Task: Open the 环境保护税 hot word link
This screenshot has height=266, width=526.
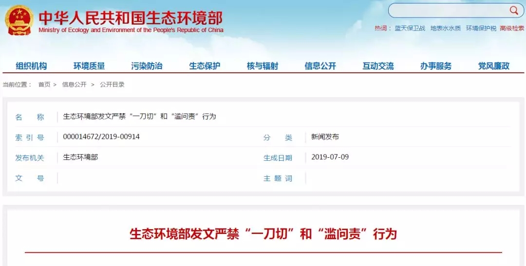Action: coord(481,29)
